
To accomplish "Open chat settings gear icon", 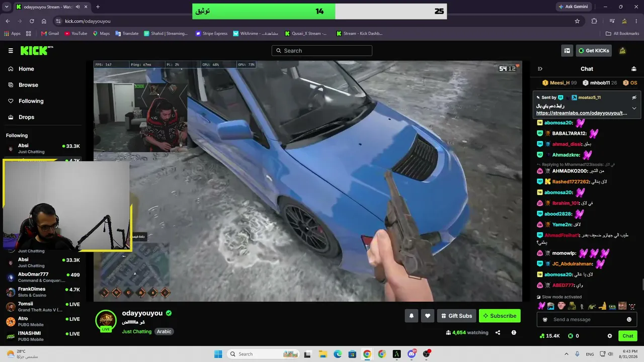I will [610, 336].
